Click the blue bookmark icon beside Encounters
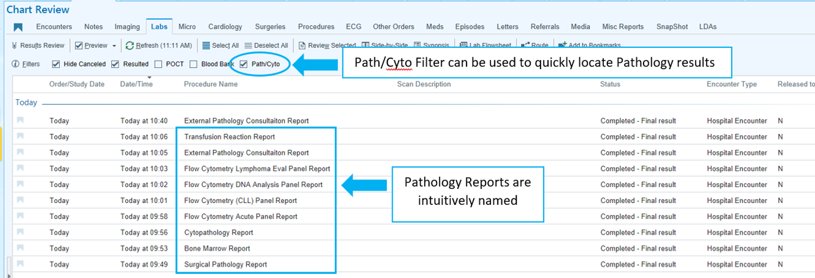Image resolution: width=815 pixels, height=278 pixels. tap(18, 27)
